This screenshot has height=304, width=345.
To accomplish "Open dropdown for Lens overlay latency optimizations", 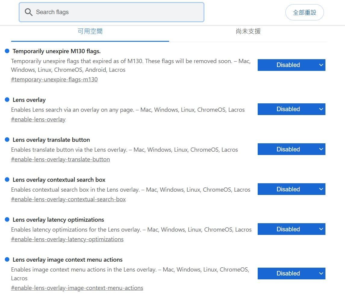I will (291, 229).
